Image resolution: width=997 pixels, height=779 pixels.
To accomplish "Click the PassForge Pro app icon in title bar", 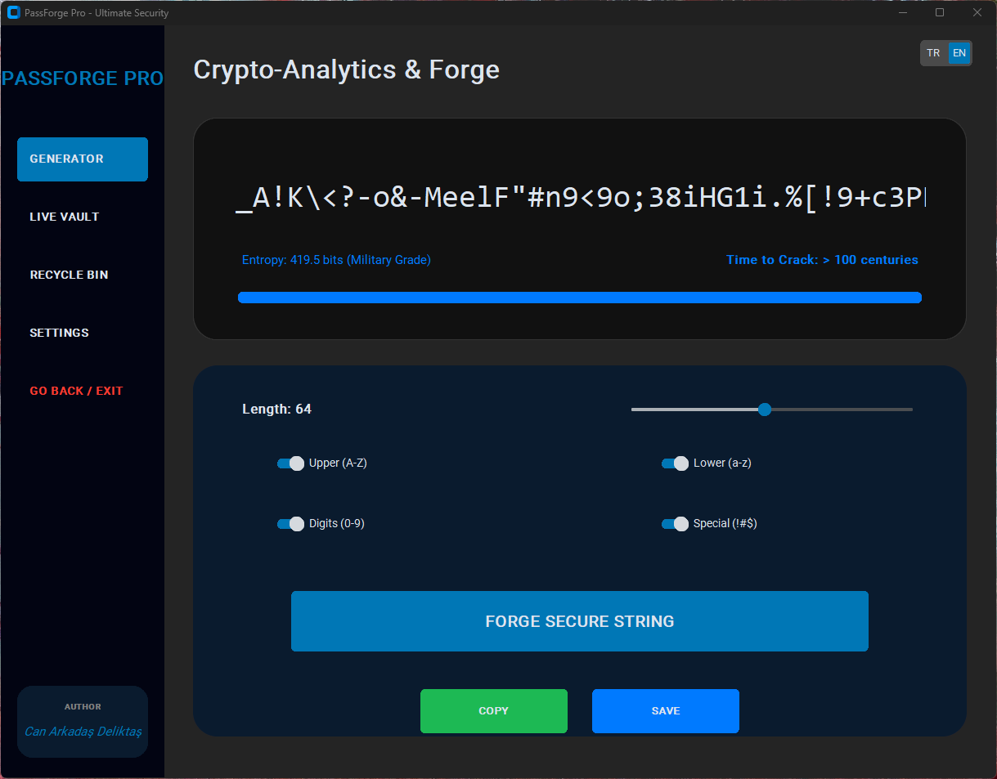I will pyautogui.click(x=13, y=12).
